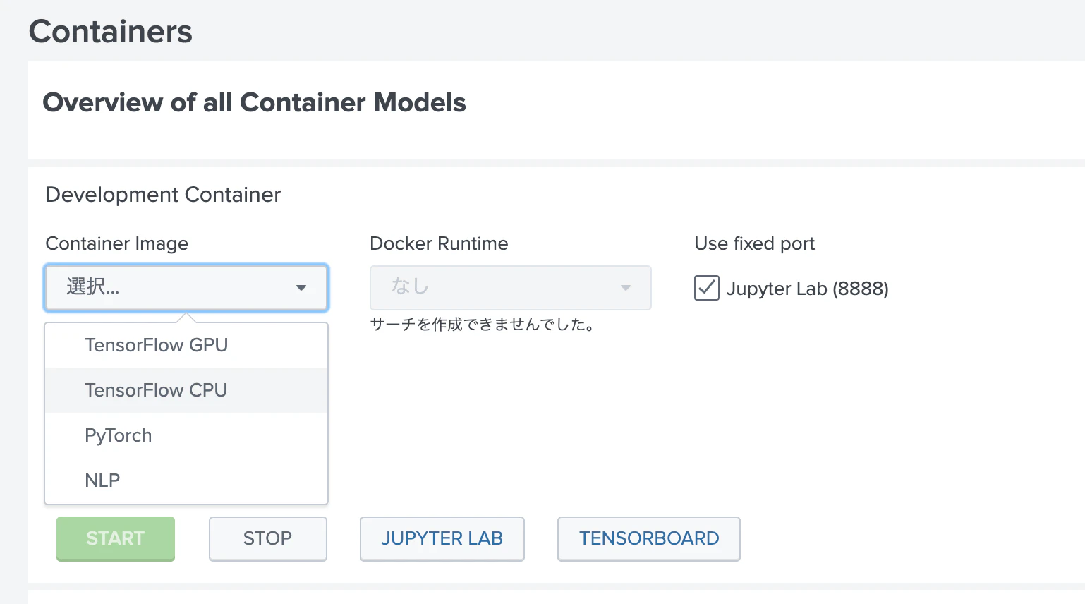Click the 'Docker Runtime' label

point(439,243)
